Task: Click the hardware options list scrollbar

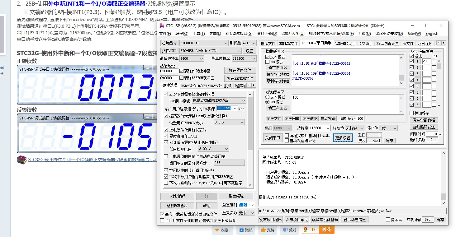Action: (x=250, y=139)
